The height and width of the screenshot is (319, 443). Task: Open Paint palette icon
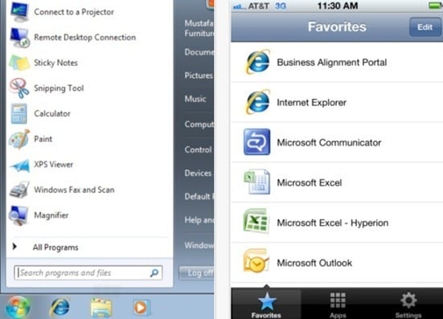pyautogui.click(x=19, y=139)
